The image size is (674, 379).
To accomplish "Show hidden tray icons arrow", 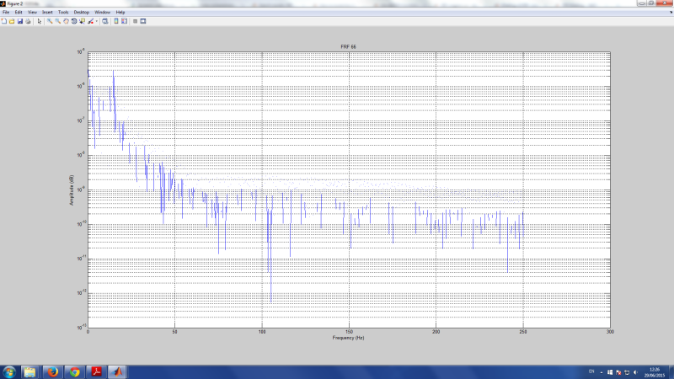I will [x=601, y=372].
